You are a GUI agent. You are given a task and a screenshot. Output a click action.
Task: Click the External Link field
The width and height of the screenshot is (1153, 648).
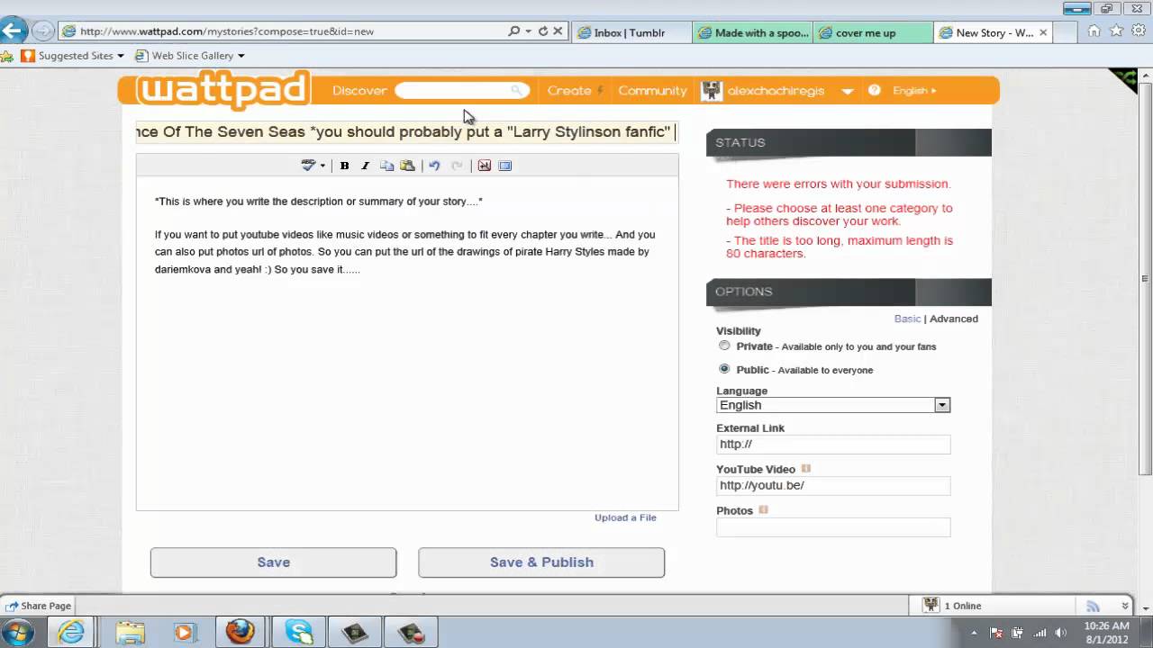(x=833, y=445)
